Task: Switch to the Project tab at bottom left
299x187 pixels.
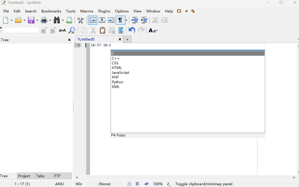Action: click(x=26, y=176)
